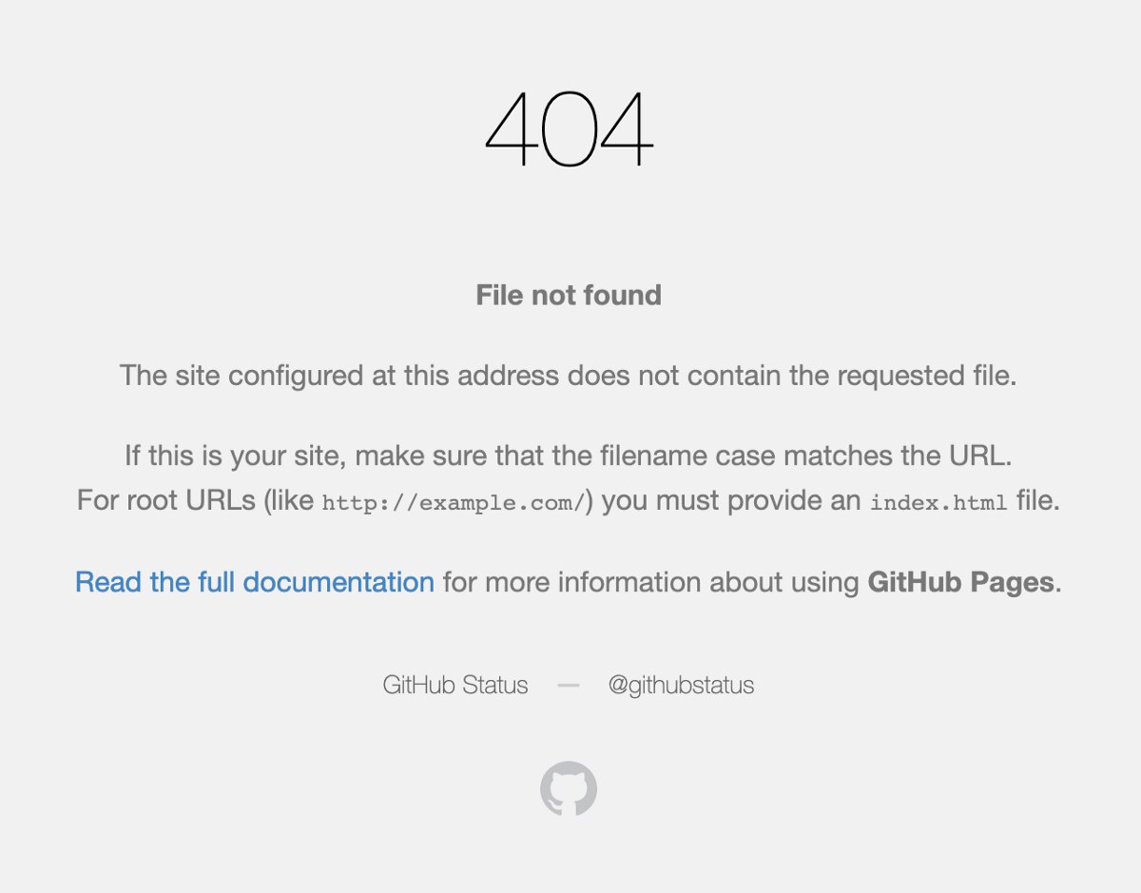This screenshot has width=1141, height=893.
Task: Visit the @githubstatus Twitter link
Action: (x=681, y=685)
